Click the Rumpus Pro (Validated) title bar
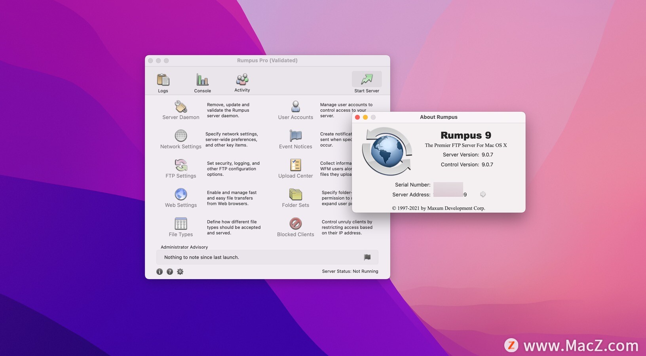Screen dimensions: 646x356 [x=268, y=61]
